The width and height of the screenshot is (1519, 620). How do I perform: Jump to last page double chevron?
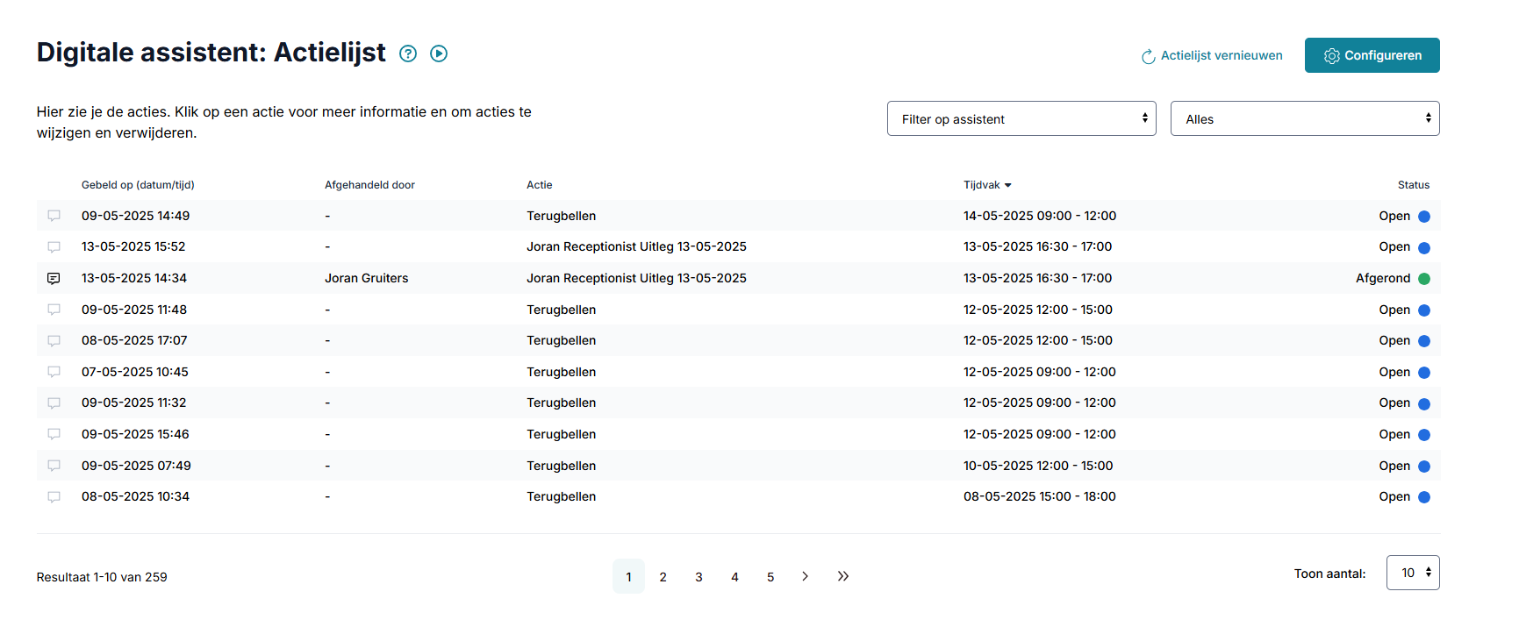843,576
